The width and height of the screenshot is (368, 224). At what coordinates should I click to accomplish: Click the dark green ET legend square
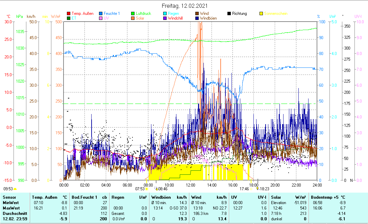pyautogui.click(x=69, y=18)
